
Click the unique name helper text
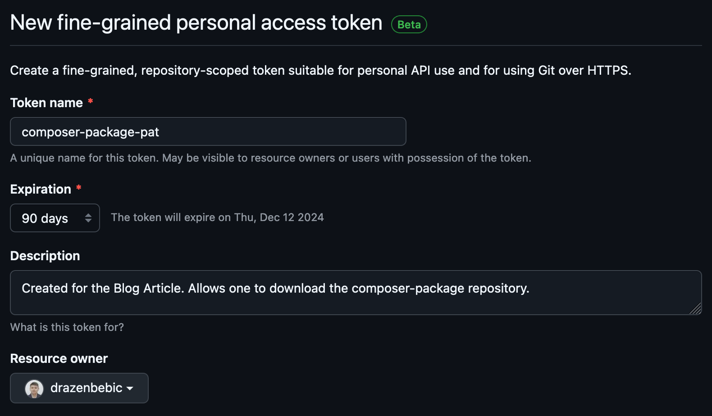(x=270, y=158)
